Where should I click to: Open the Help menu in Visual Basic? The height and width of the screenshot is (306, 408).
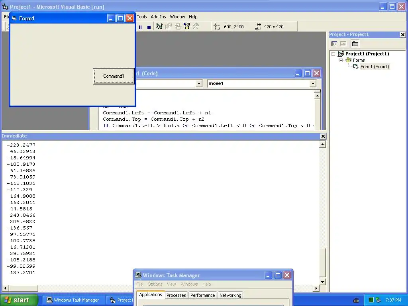(193, 17)
